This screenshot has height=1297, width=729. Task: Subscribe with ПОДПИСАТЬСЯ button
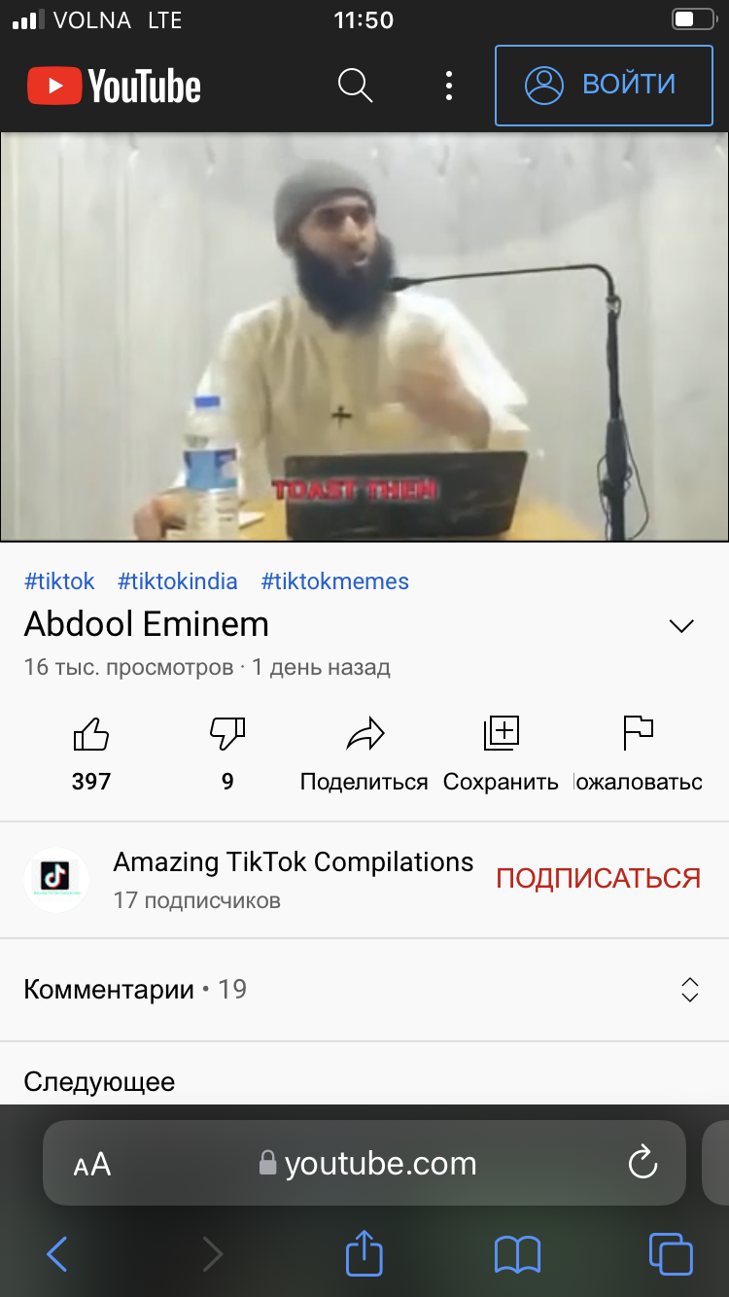tap(598, 878)
